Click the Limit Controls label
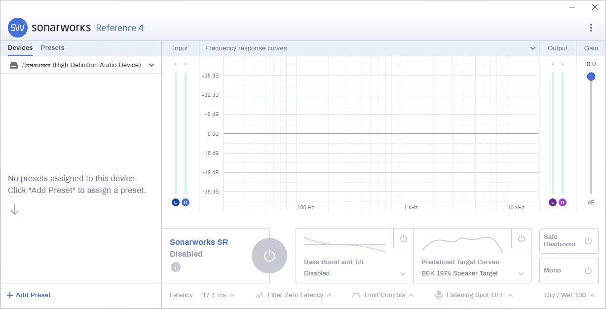 click(x=384, y=295)
